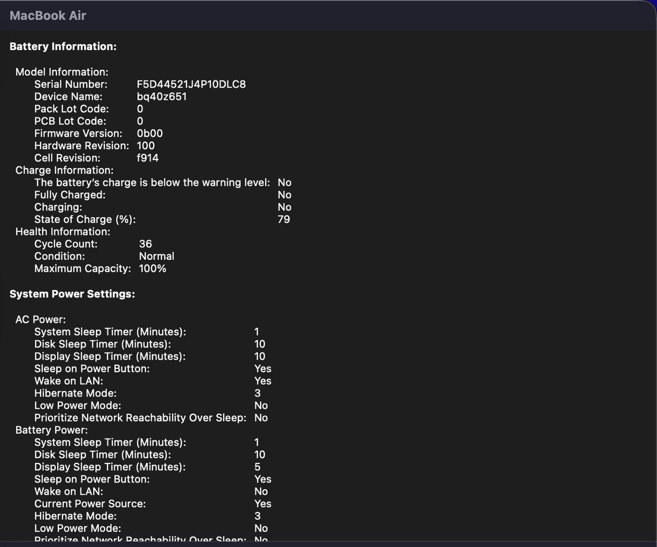
Task: Select the No value beside Fully Charged
Action: tap(284, 194)
